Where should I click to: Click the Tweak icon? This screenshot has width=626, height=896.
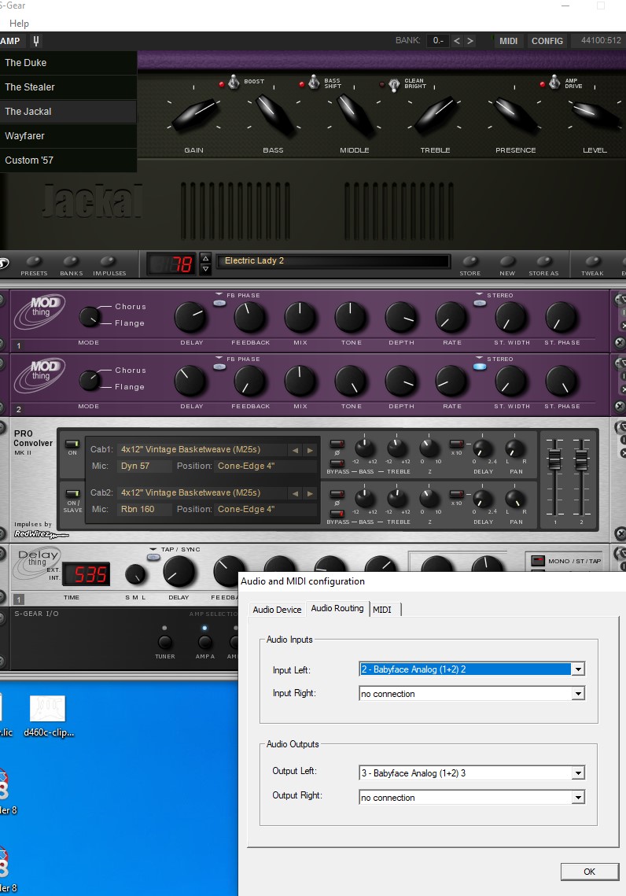tap(592, 262)
